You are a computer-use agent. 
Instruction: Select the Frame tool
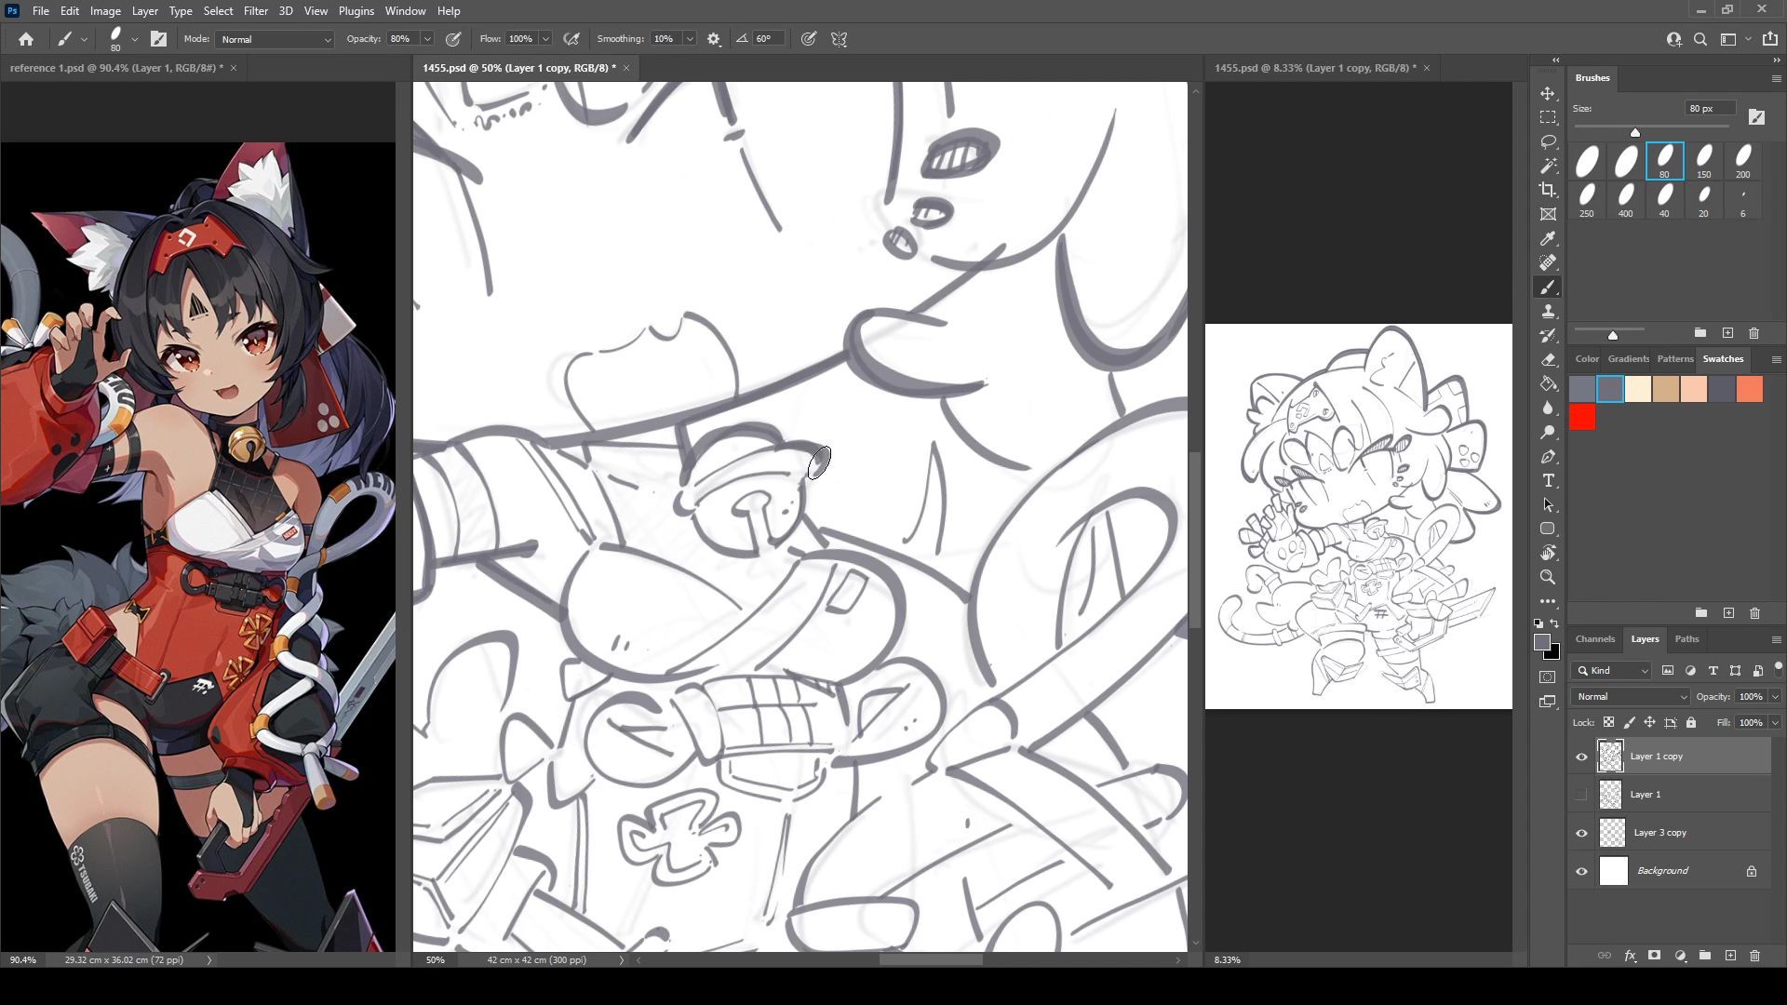coord(1548,215)
